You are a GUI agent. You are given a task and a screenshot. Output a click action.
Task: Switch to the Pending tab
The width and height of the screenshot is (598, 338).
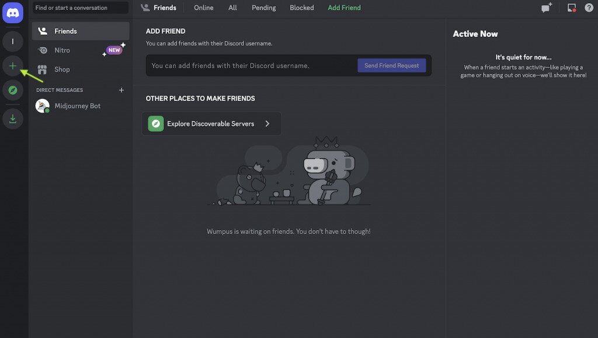pyautogui.click(x=263, y=8)
